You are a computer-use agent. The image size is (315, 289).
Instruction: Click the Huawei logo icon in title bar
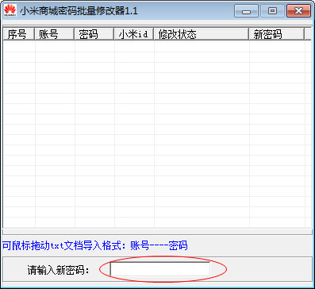coord(10,11)
